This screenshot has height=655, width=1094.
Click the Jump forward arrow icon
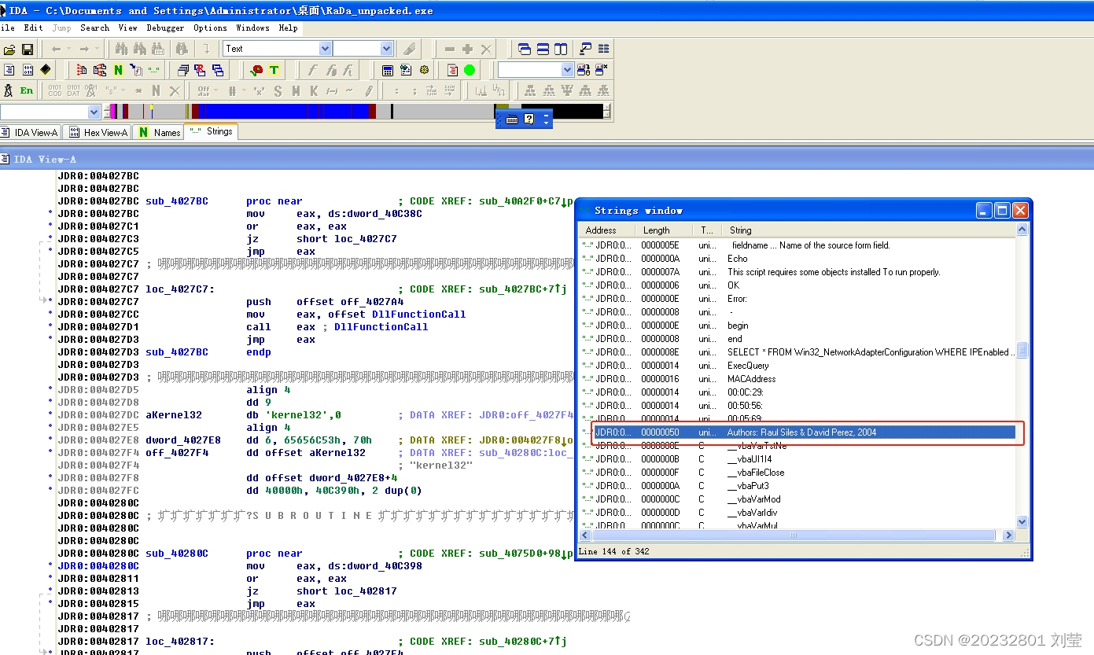[x=84, y=49]
